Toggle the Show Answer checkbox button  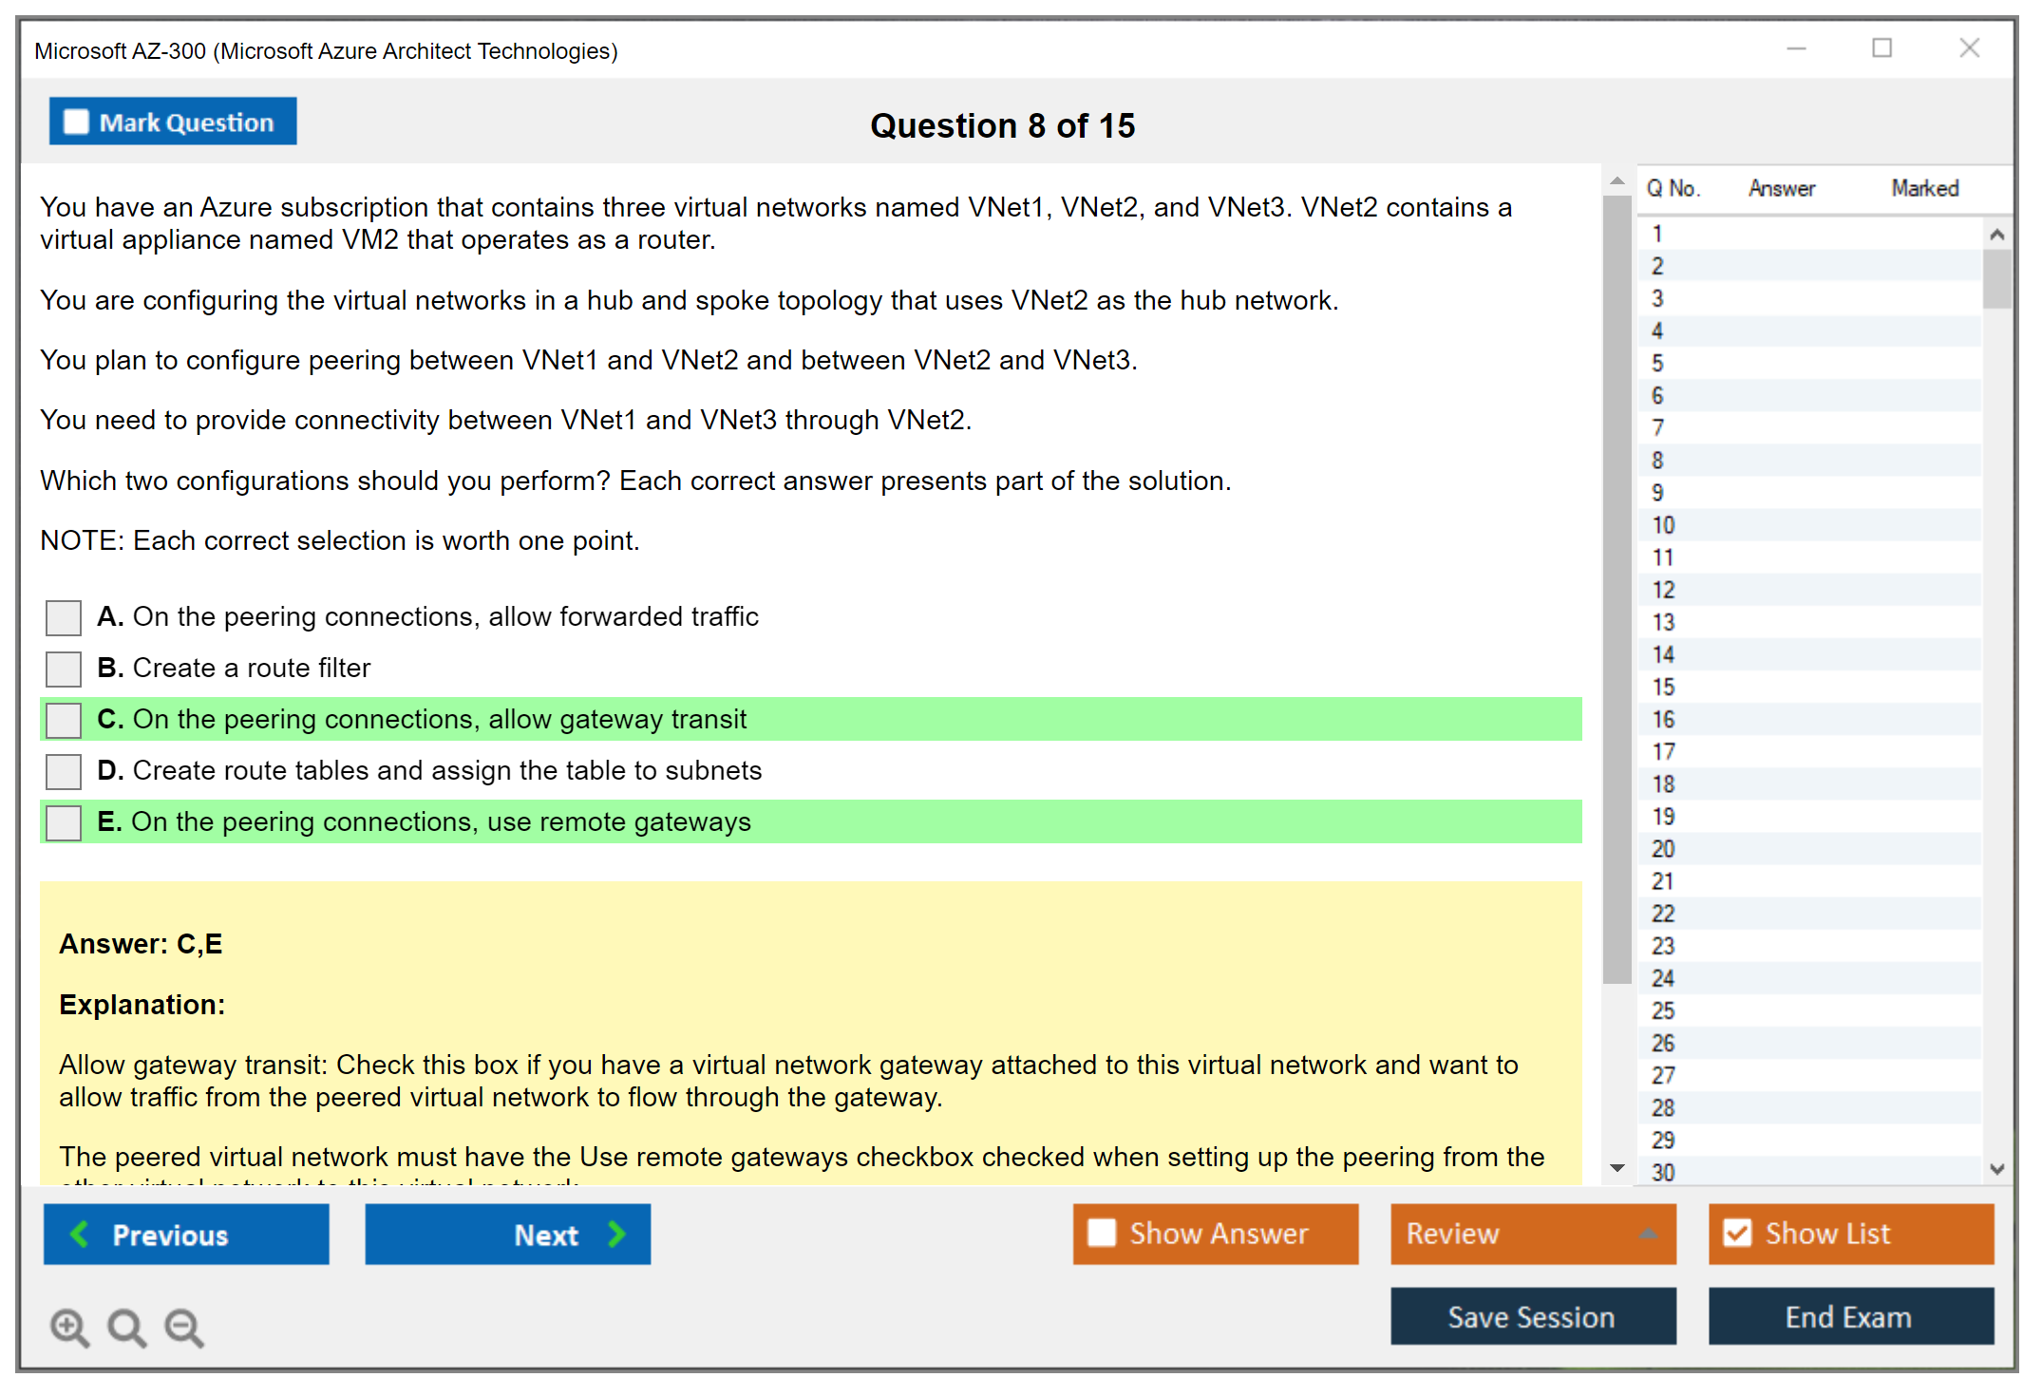(x=1102, y=1233)
